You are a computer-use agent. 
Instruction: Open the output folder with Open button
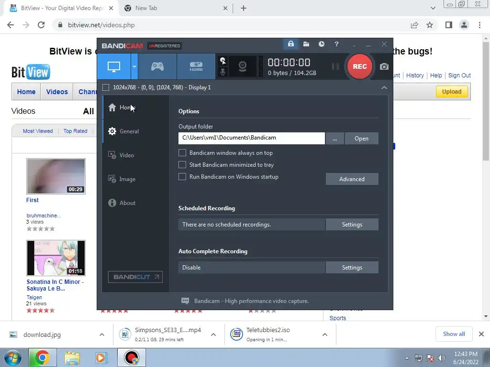pyautogui.click(x=362, y=139)
